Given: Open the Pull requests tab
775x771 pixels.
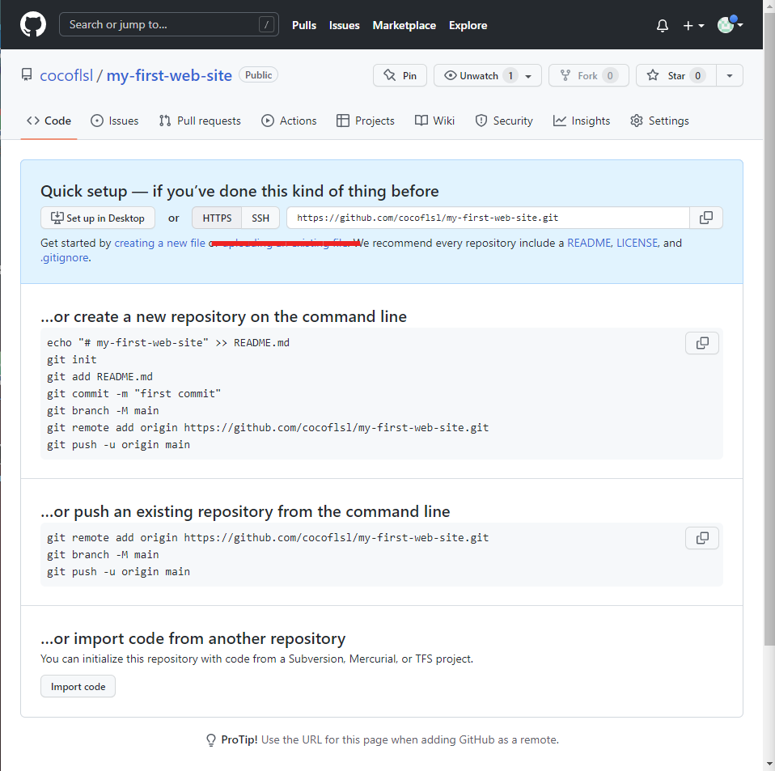Looking at the screenshot, I should 200,121.
